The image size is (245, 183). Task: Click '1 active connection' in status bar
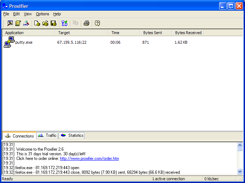169,179
